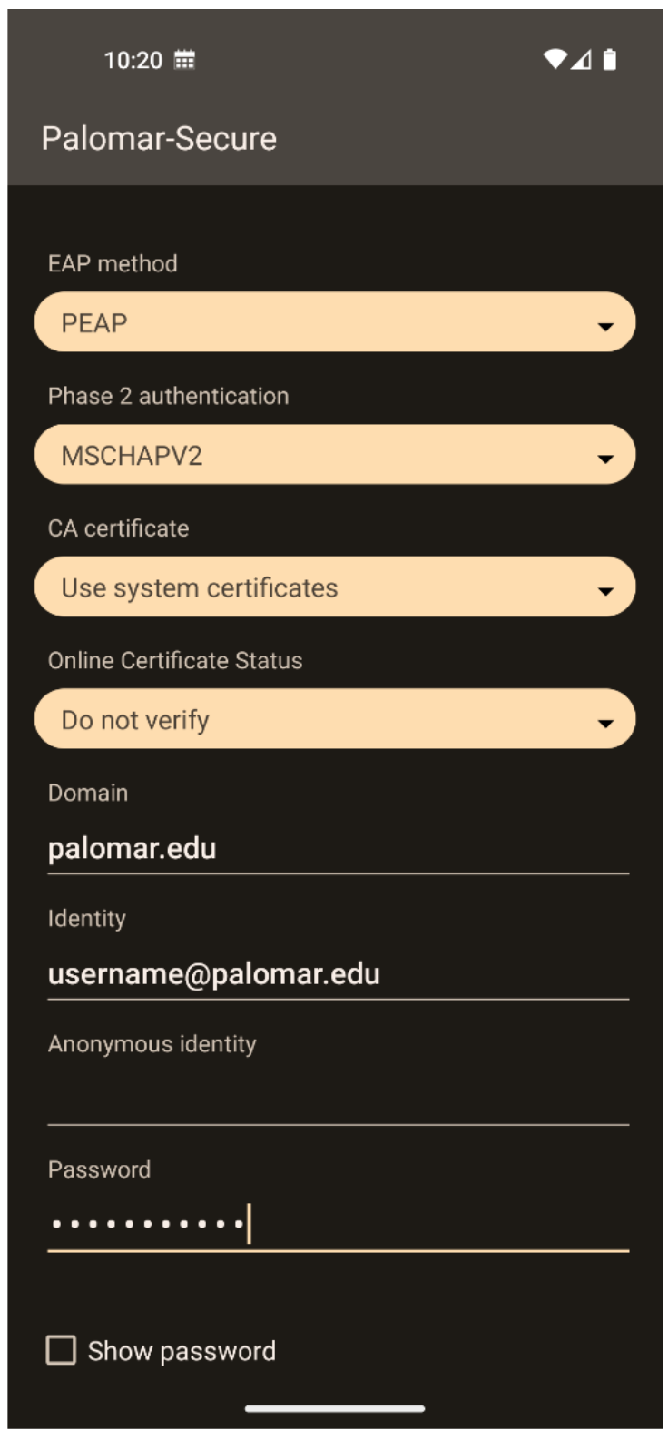668x1440 pixels.
Task: Tap the battery icon in status bar
Action: click(x=610, y=60)
